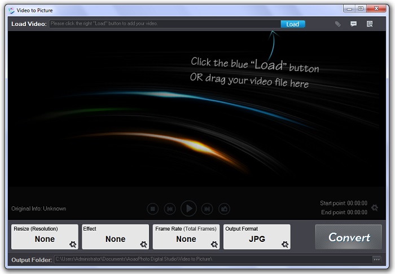Viewport: 395px width, 274px height.
Task: Open the Effect settings gear
Action: (143, 244)
